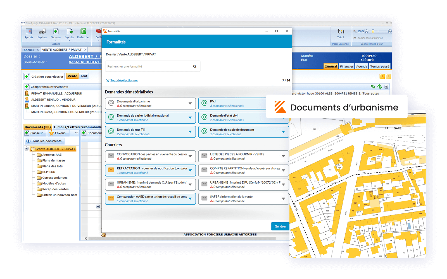Adjust the zoom slider handle
This screenshot has width=447, height=279.
[373, 31]
